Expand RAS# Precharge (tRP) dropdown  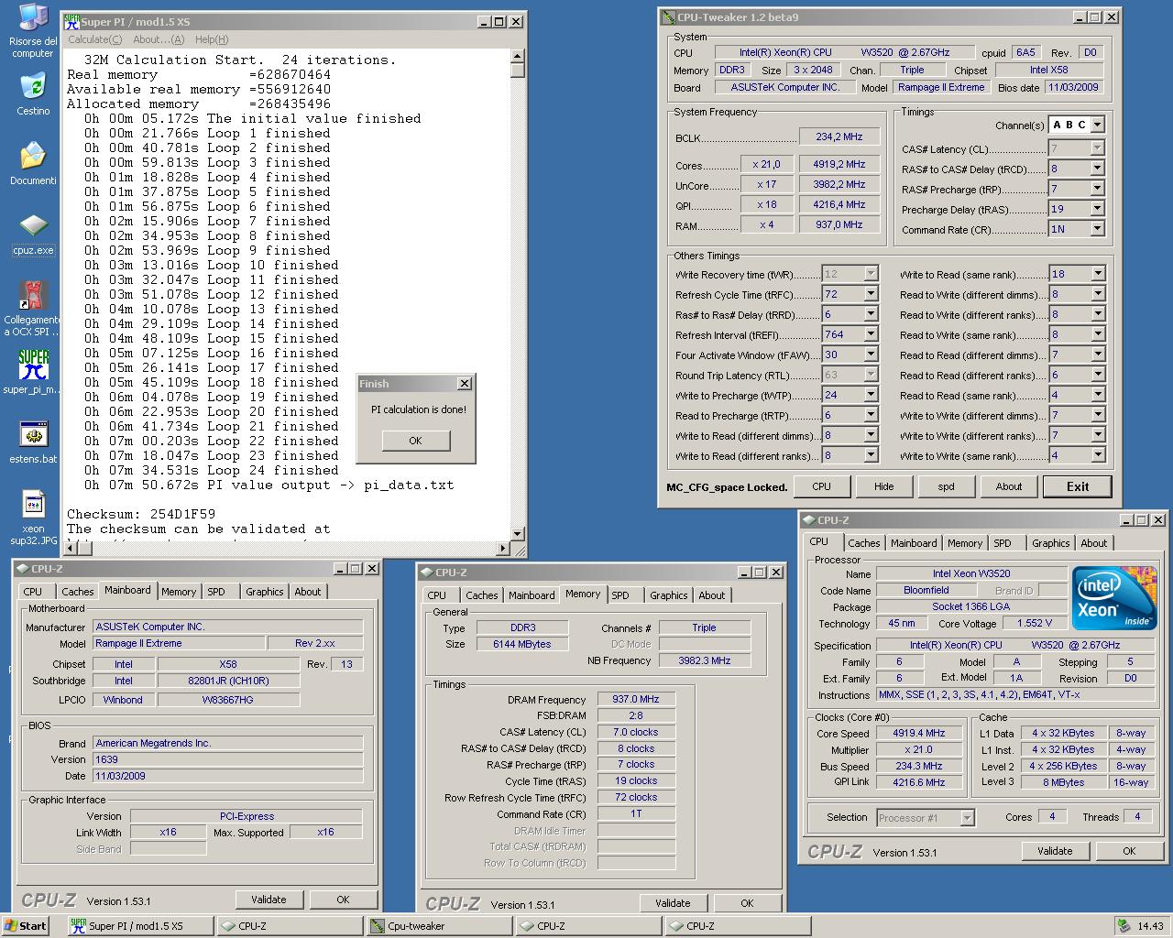[x=1097, y=189]
